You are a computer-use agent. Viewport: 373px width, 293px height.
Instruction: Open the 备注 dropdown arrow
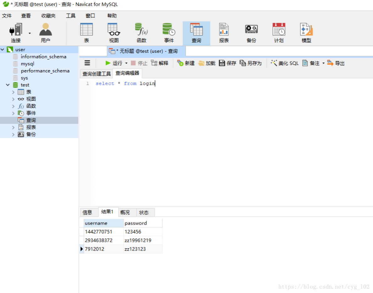click(x=323, y=63)
